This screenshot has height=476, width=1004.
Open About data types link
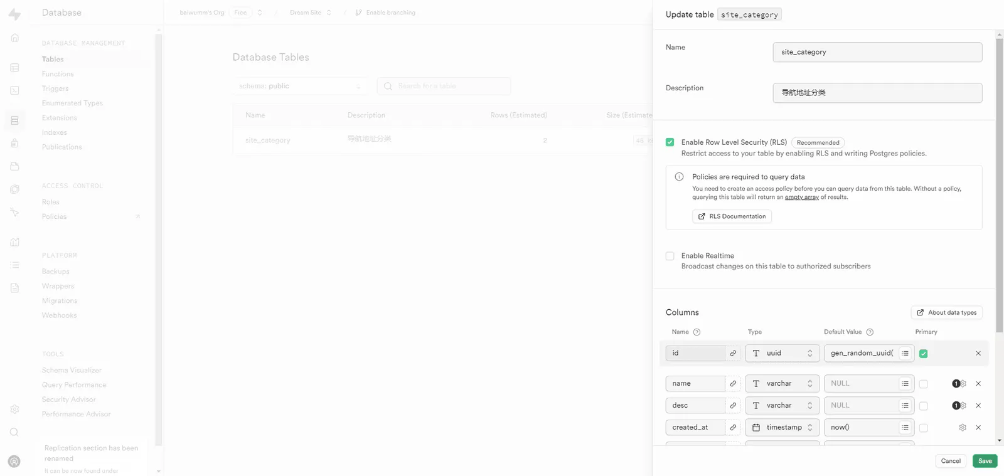(946, 312)
